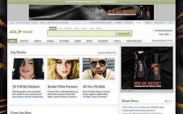183x114 pixels.
Task: Open the Michael Jackson story thumbnail
Action: tap(28, 69)
